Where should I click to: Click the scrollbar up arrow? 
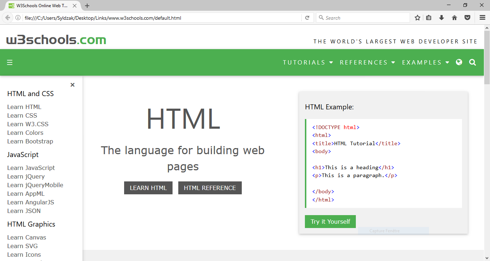[487, 28]
